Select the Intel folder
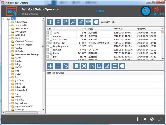Screen dimensions: 166x125 [x=17, y=77]
